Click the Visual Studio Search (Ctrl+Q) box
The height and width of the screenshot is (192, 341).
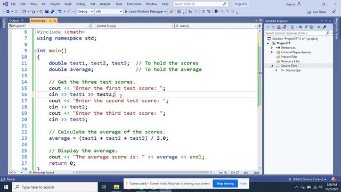click(200, 4)
